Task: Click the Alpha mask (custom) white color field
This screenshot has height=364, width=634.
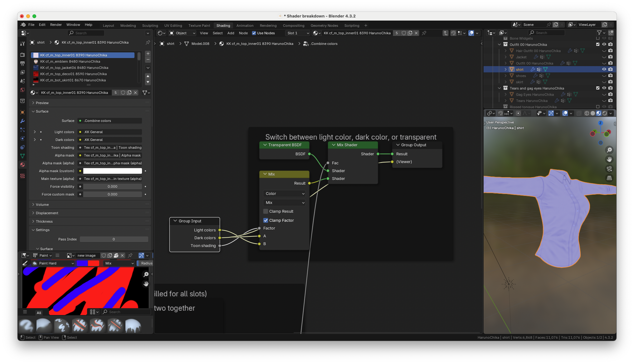Action: [112, 171]
